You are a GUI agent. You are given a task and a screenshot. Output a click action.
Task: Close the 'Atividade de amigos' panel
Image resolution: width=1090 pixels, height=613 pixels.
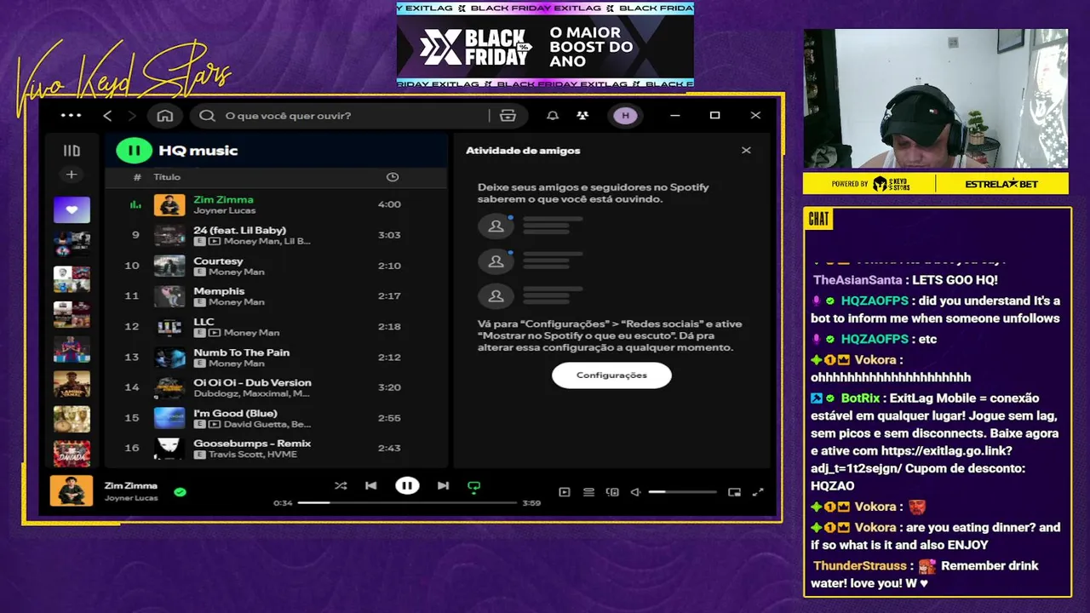pyautogui.click(x=746, y=151)
